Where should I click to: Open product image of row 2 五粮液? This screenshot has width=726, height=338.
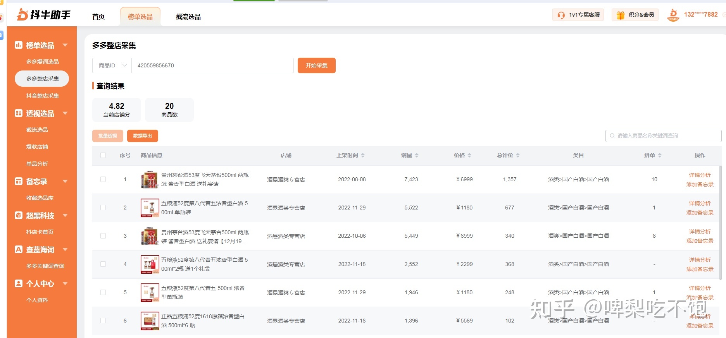150,208
